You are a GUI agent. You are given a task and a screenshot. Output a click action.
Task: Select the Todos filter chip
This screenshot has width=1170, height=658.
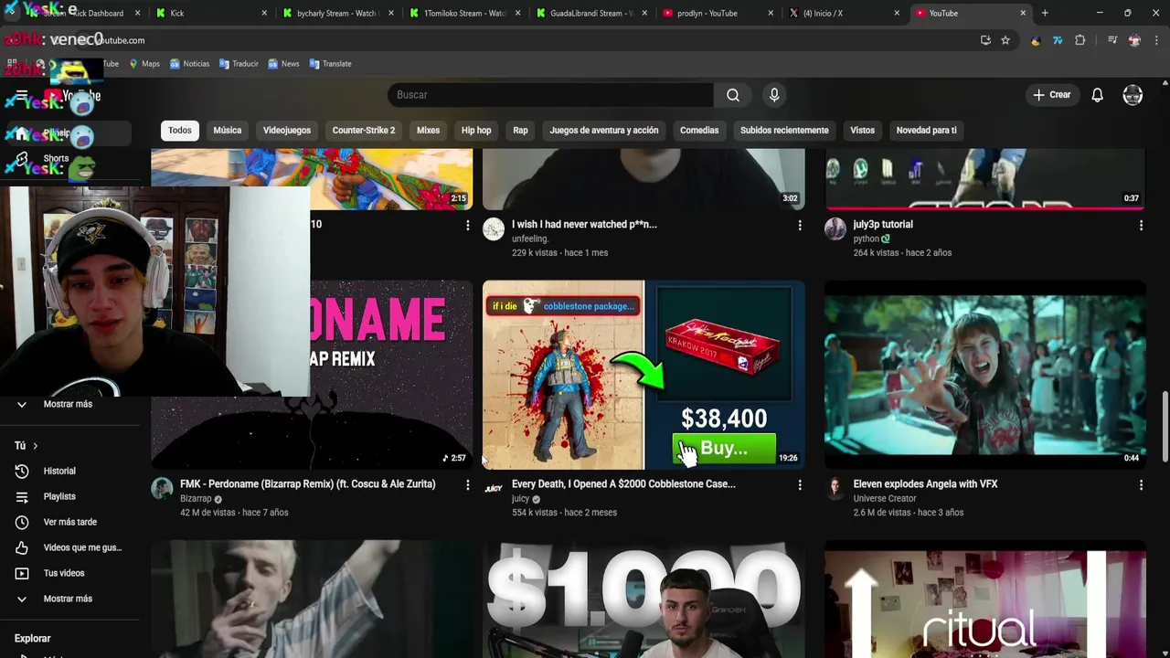pyautogui.click(x=180, y=130)
